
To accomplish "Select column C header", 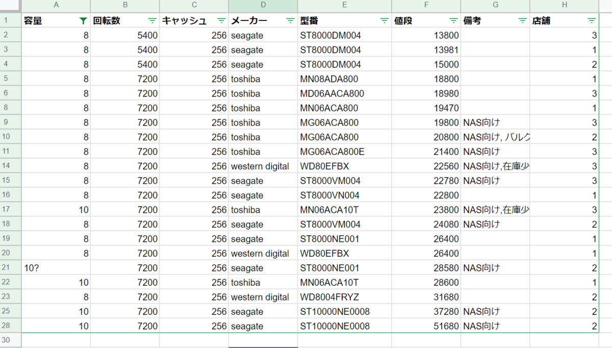I will [x=194, y=6].
